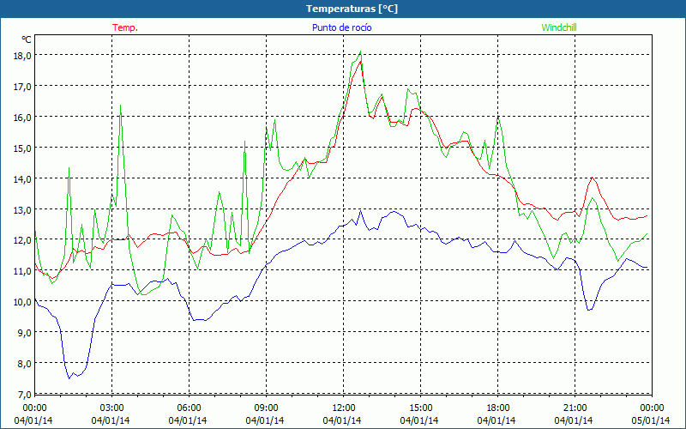The width and height of the screenshot is (686, 429).
Task: Click the °C unit label on the y-axis
Action: [x=27, y=39]
